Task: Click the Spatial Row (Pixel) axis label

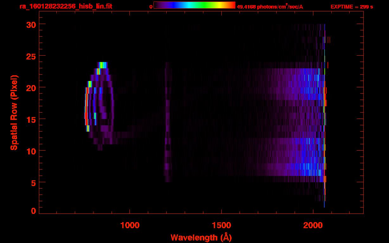Action: pos(14,113)
